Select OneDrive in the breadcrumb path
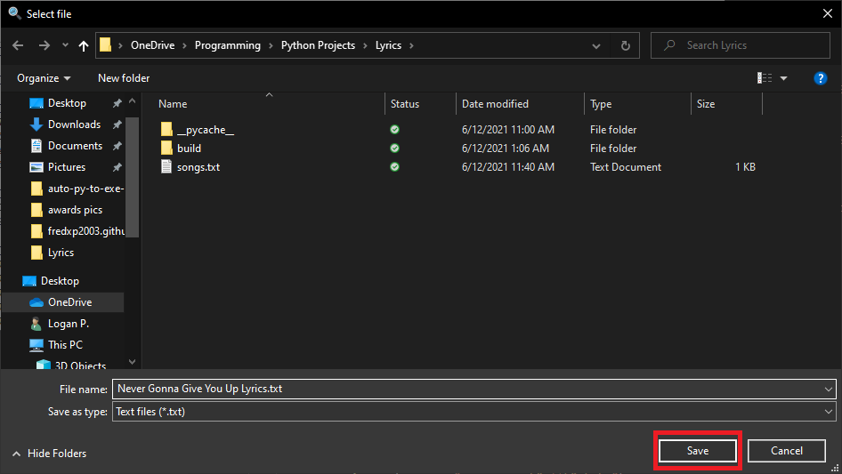842x474 pixels. point(152,45)
